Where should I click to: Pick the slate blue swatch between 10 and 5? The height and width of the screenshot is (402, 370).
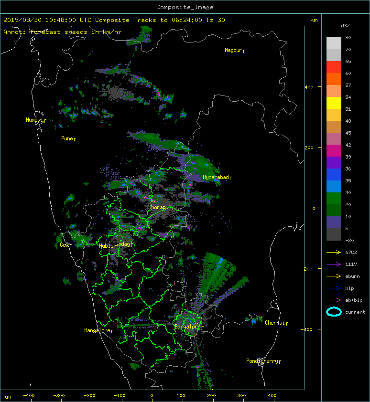point(334,222)
